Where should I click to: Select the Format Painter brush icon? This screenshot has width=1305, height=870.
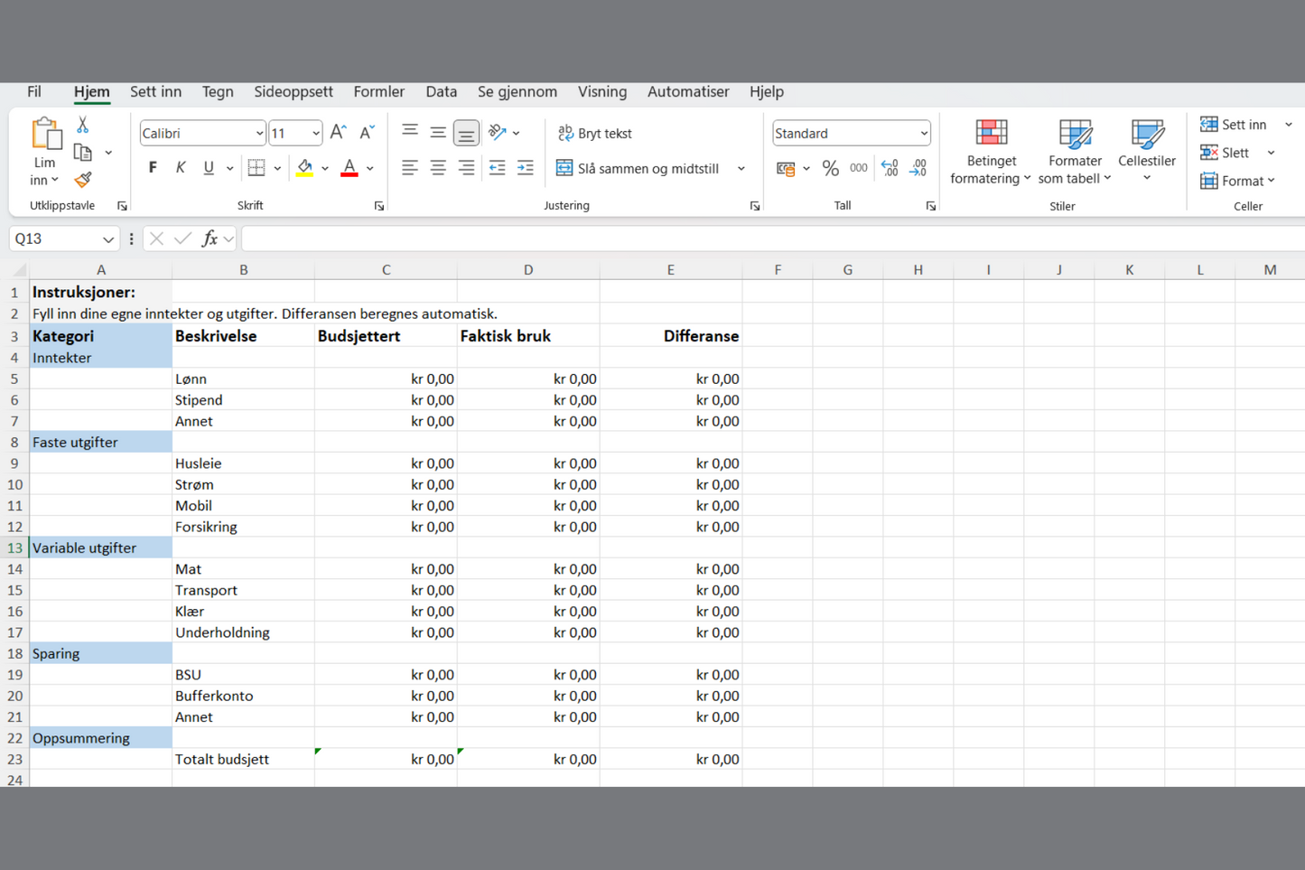coord(83,180)
